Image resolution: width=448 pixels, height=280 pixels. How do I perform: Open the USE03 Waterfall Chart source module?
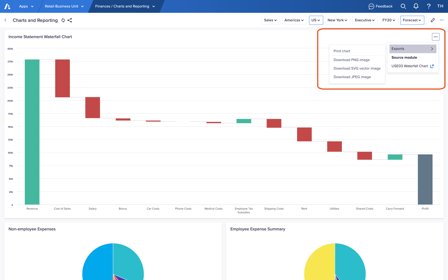tap(410, 66)
